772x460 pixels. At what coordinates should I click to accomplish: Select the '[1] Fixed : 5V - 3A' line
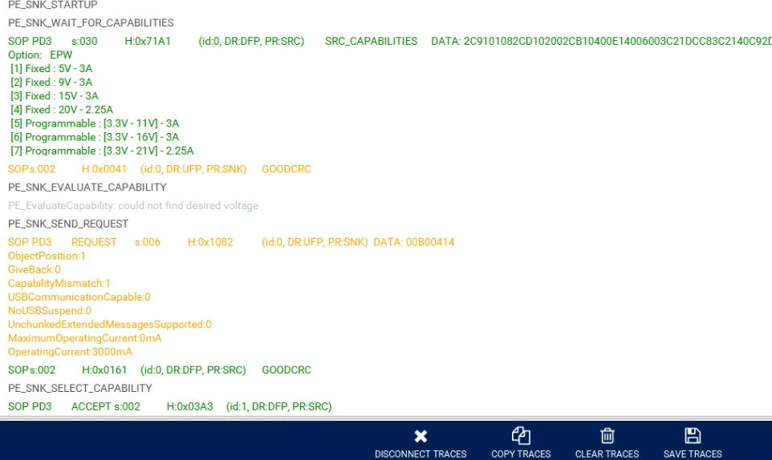(51, 68)
